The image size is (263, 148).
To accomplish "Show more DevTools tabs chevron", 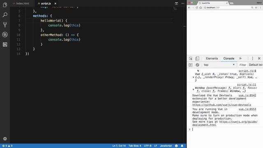I will pyautogui.click(x=240, y=58).
